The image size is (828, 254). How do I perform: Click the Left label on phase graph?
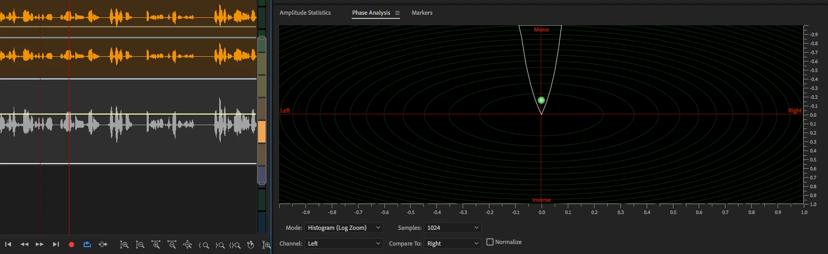(285, 110)
